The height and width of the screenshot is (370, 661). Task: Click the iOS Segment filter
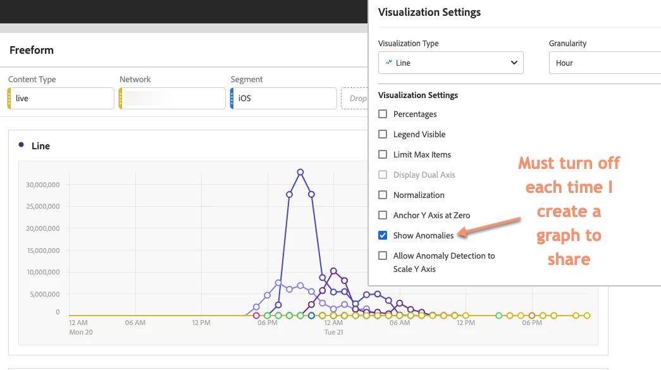click(x=284, y=98)
